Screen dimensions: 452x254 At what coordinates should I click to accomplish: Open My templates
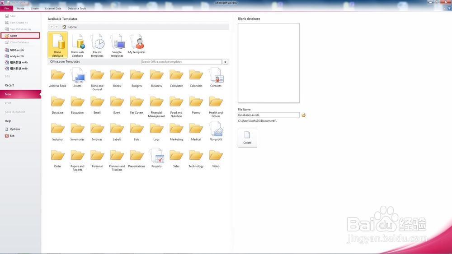pos(137,44)
